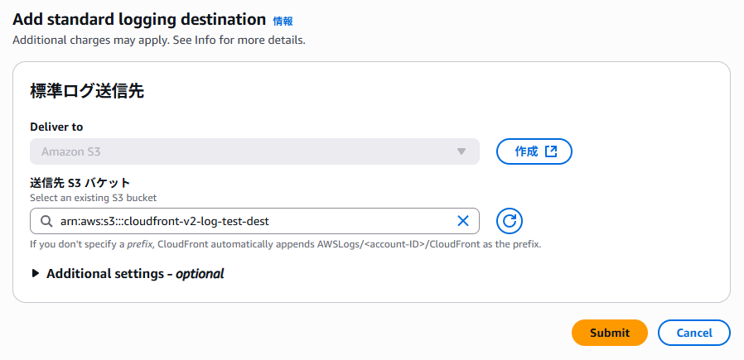Click the external link icon beside 作成

pyautogui.click(x=551, y=151)
